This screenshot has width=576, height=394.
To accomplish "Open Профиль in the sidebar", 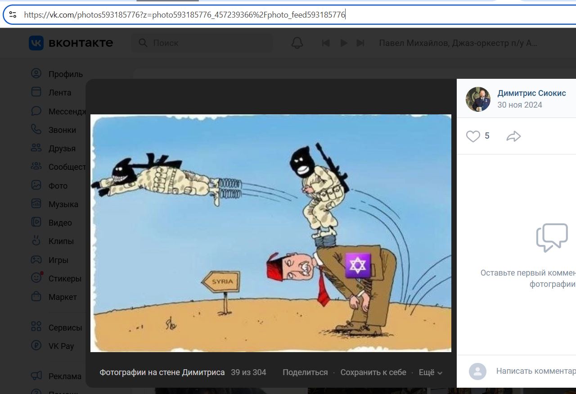I will pos(57,74).
